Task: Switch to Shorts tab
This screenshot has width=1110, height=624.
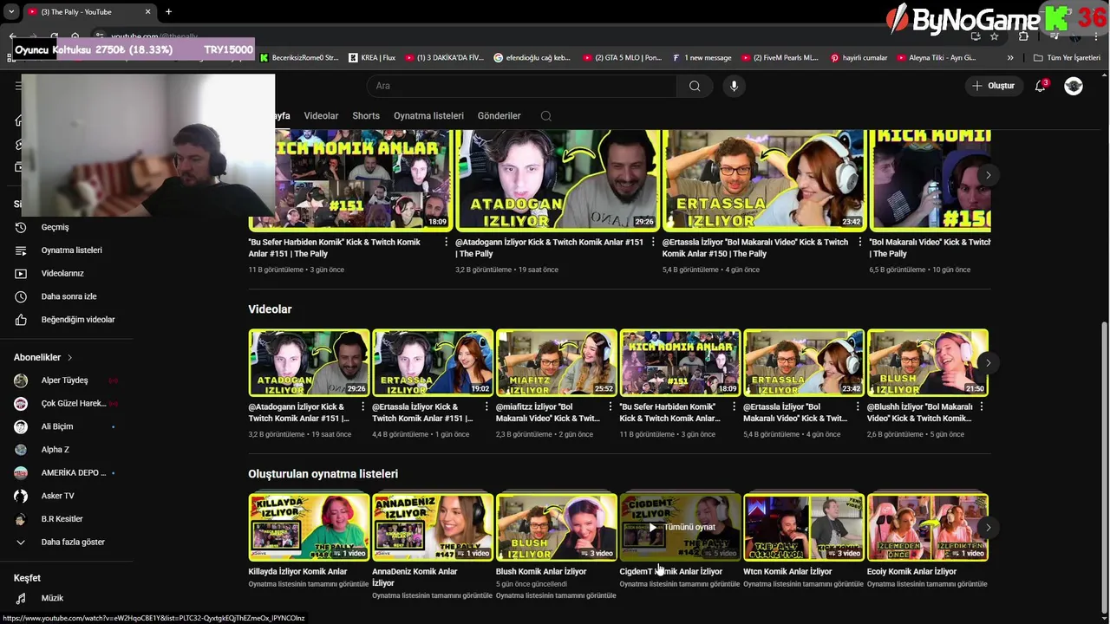Action: point(366,116)
